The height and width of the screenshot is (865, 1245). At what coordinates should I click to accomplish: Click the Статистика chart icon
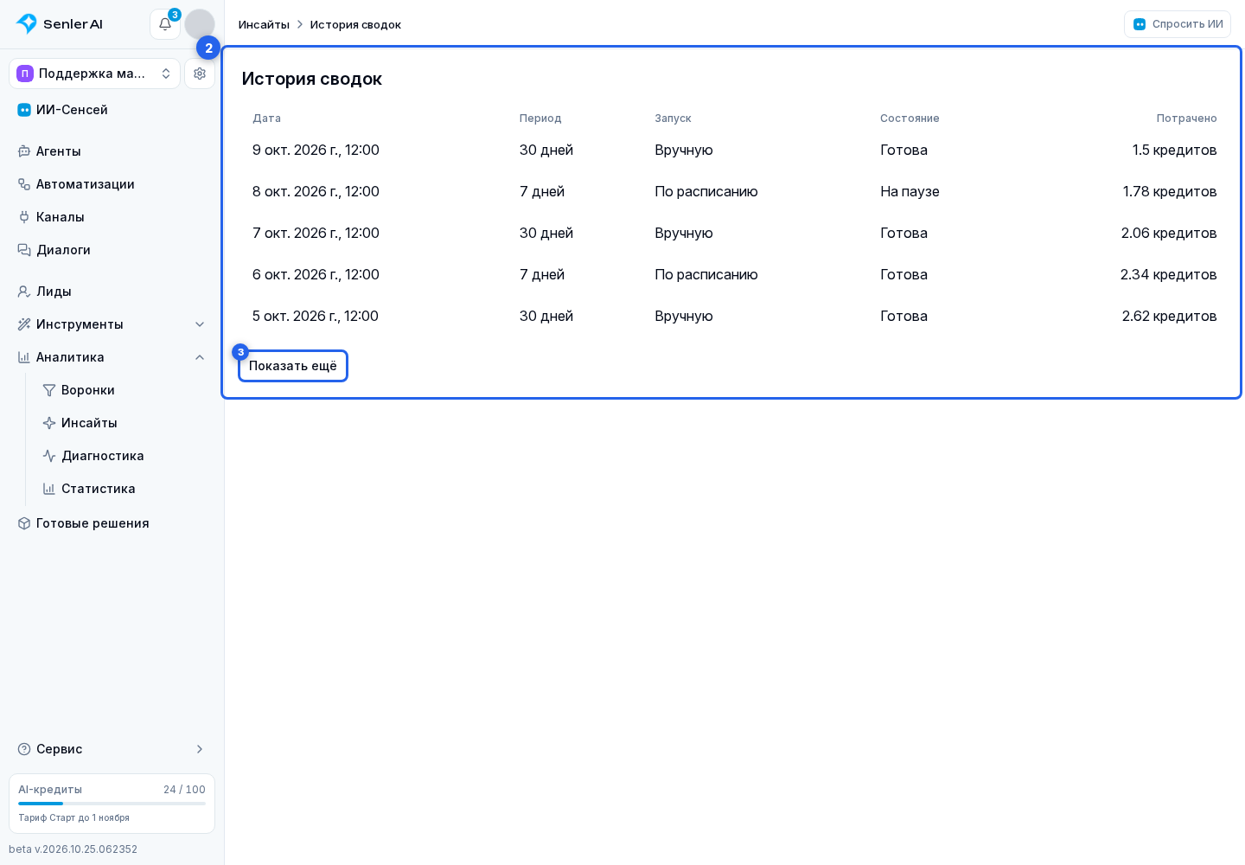click(x=49, y=489)
